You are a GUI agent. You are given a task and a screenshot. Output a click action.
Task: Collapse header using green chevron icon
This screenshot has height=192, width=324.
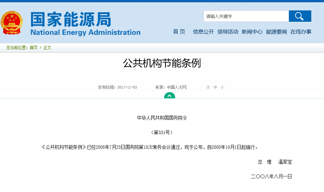click(169, 96)
